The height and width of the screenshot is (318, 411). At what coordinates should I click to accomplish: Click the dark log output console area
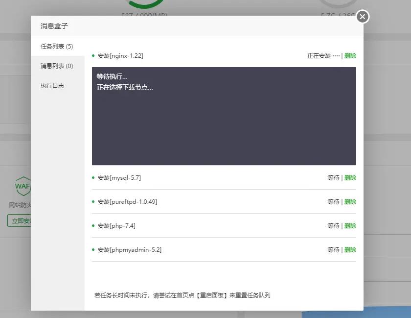(x=224, y=116)
